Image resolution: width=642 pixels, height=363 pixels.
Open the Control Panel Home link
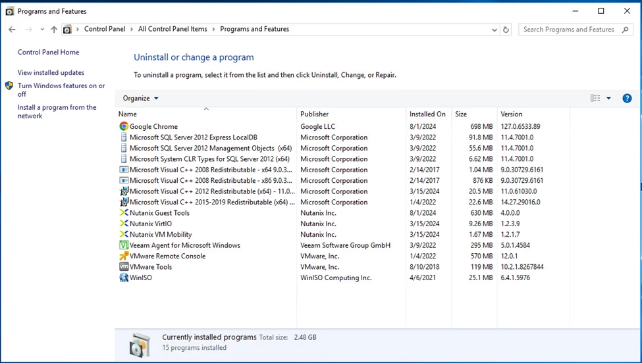[x=48, y=53]
